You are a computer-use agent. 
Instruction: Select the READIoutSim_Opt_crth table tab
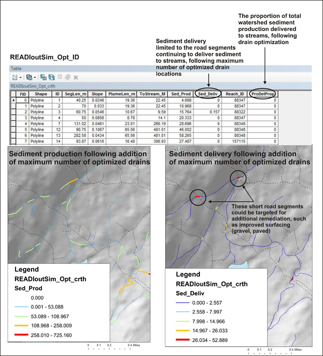point(31,85)
